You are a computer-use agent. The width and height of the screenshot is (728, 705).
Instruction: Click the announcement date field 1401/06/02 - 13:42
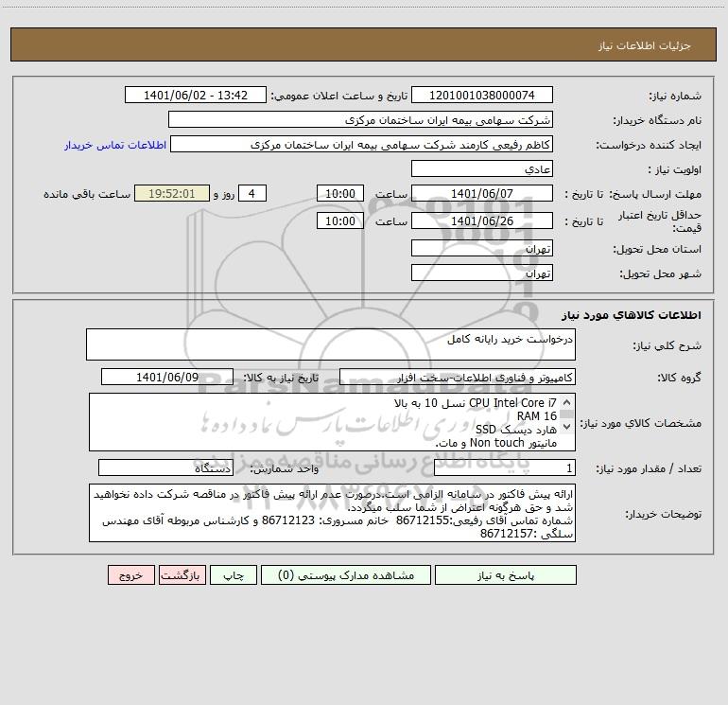(x=196, y=95)
